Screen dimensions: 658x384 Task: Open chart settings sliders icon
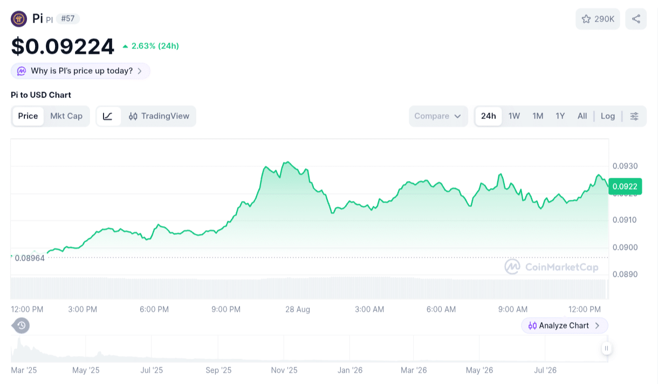tap(634, 116)
